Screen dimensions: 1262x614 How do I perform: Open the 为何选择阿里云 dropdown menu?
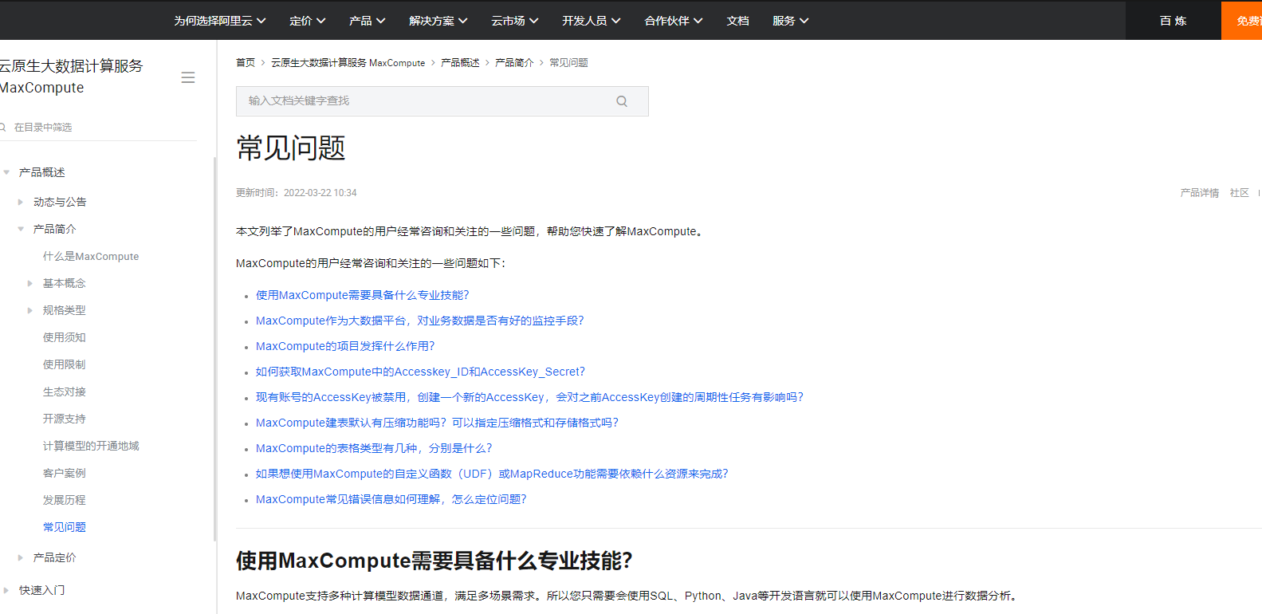[x=220, y=21]
